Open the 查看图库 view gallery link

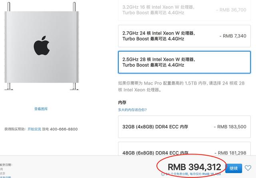pyautogui.click(x=41, y=109)
